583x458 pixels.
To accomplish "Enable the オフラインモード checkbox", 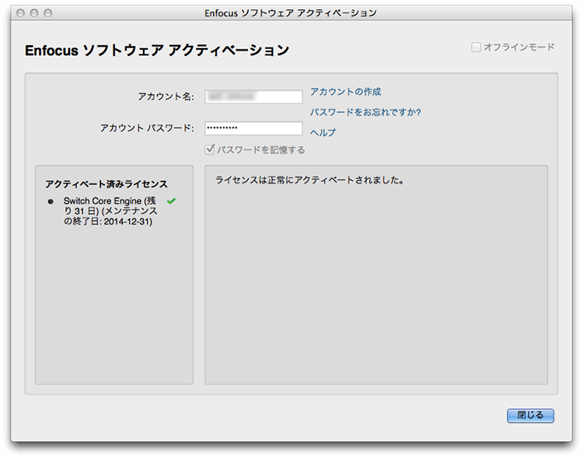I will click(x=476, y=47).
